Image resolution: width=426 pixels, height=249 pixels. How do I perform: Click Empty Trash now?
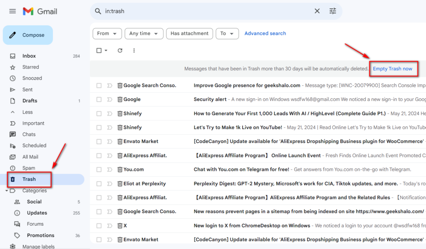(x=392, y=69)
